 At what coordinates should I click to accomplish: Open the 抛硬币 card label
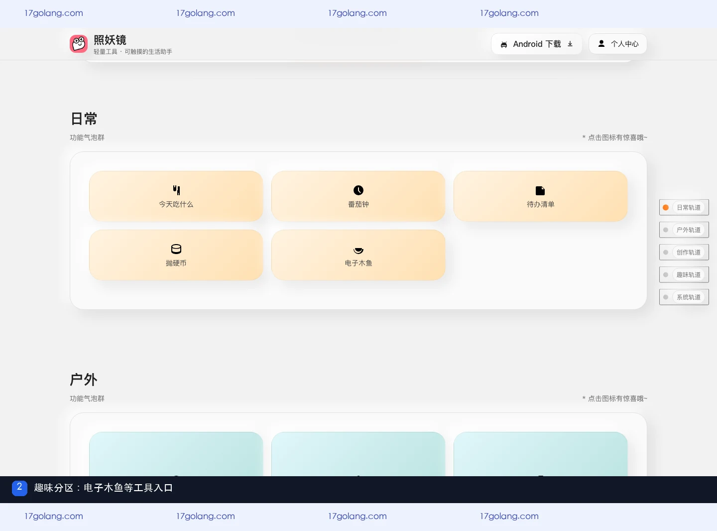point(176,263)
